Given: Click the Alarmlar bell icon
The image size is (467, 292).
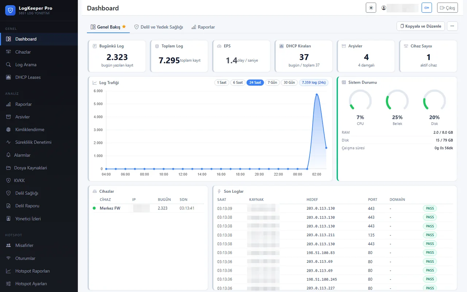Looking at the screenshot, I should click(8, 155).
